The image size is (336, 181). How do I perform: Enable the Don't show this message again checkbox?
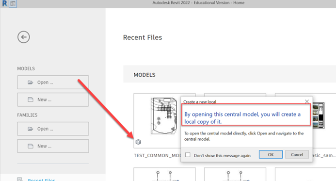point(188,155)
